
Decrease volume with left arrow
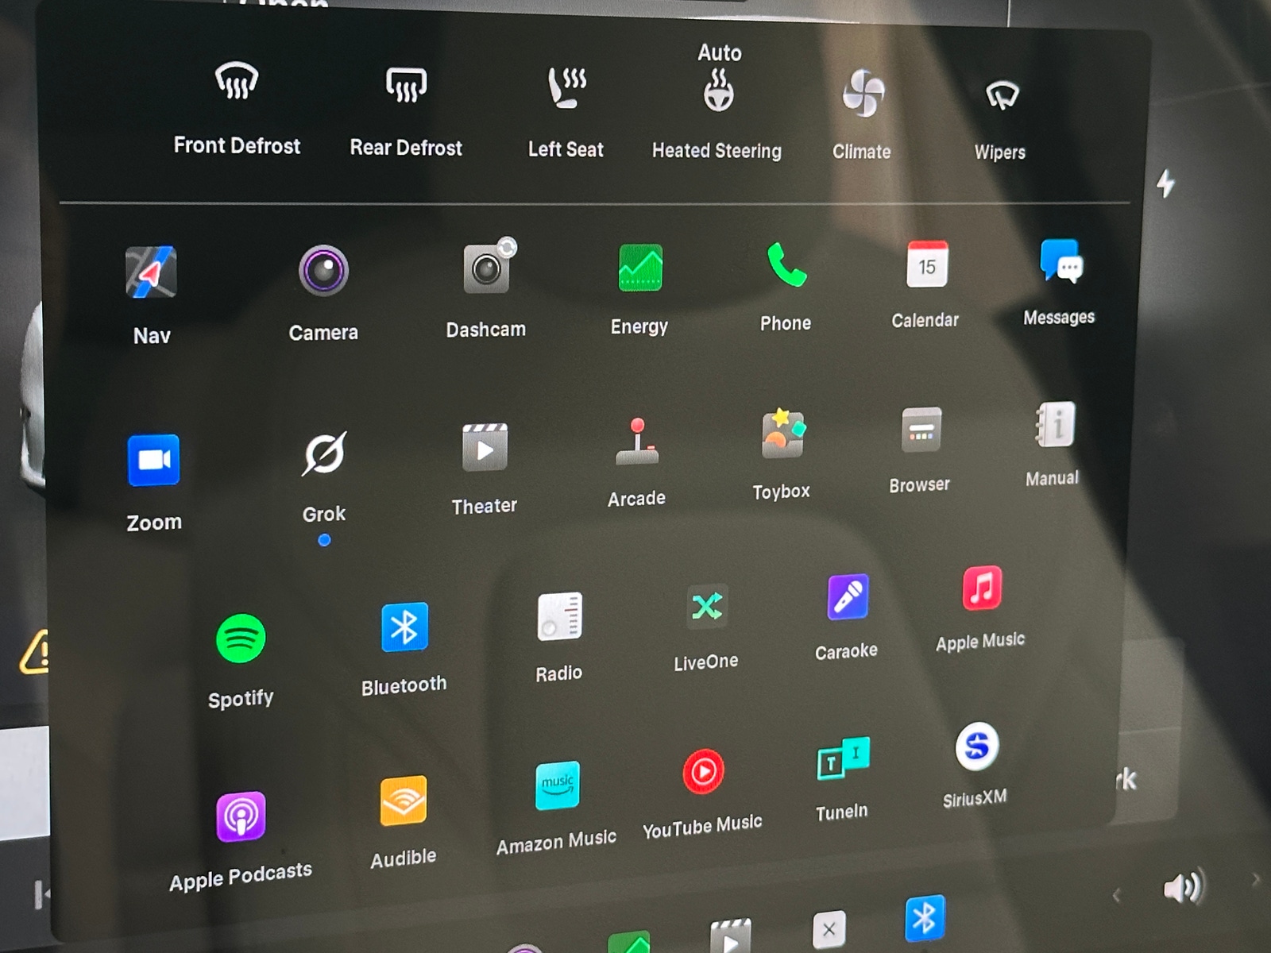1117,896
